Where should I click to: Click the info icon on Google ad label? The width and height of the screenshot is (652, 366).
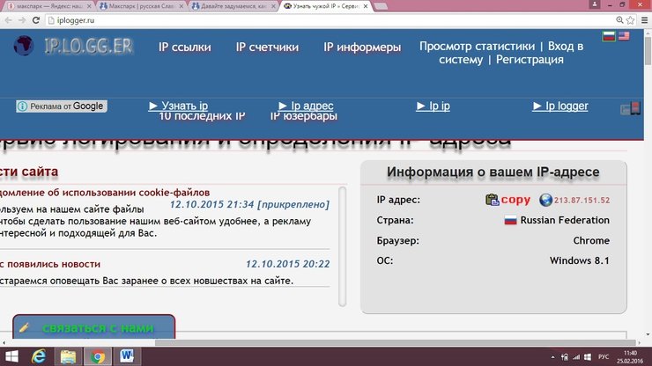(x=23, y=106)
